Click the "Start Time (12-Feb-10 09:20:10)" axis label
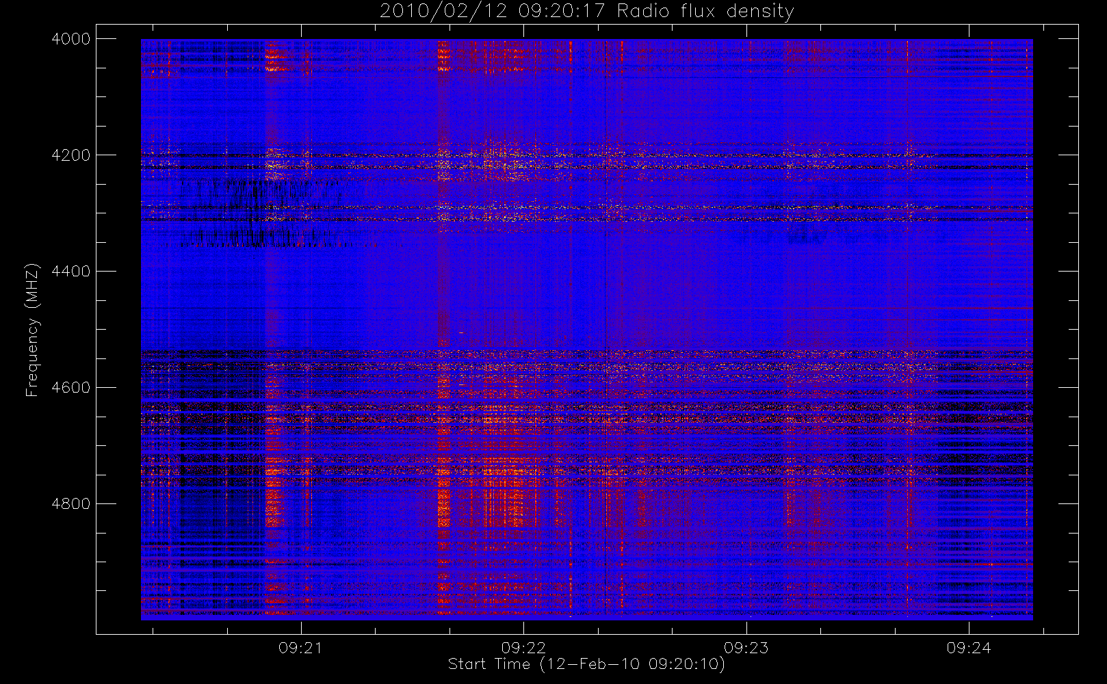 [x=586, y=664]
